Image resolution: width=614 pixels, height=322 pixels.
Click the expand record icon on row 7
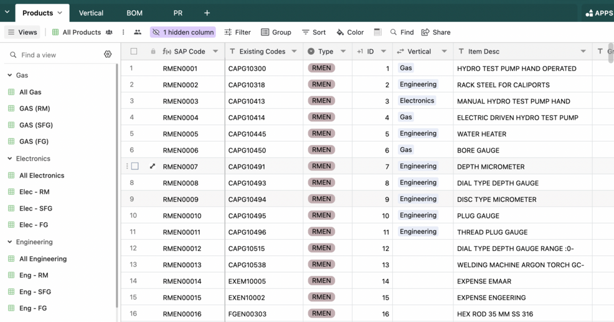tap(153, 166)
